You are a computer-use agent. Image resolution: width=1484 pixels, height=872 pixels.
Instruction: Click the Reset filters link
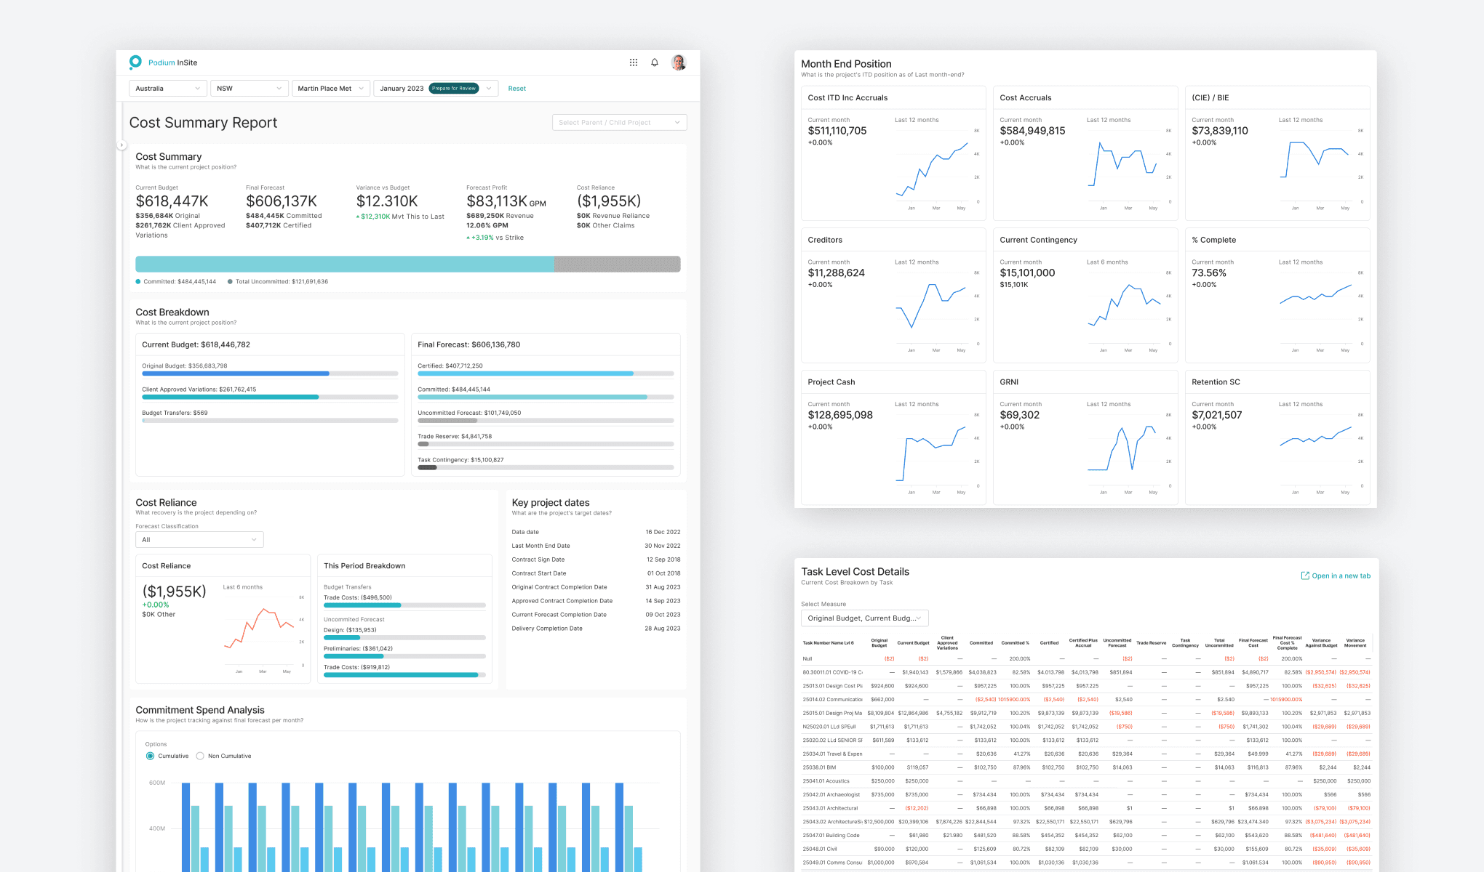click(516, 89)
